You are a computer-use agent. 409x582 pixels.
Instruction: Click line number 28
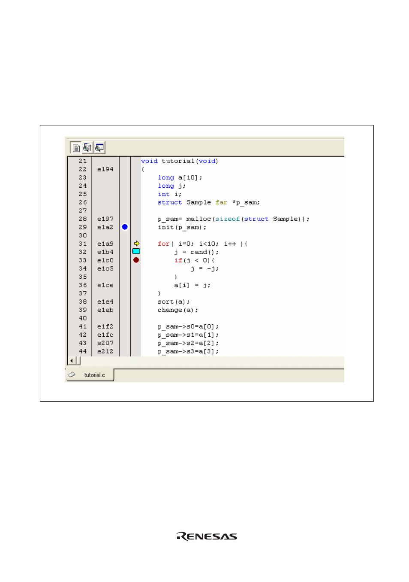coord(83,219)
